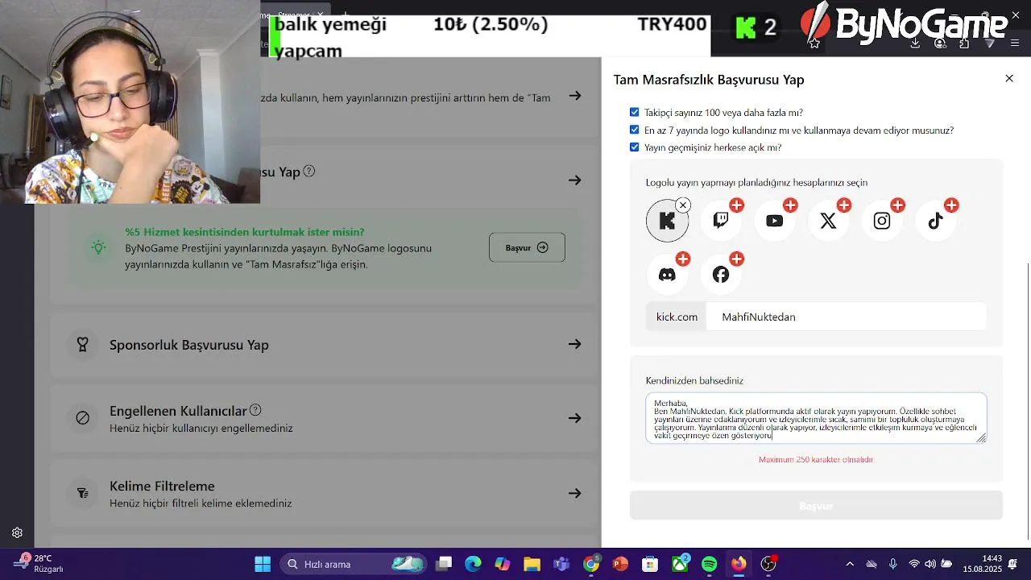Open the weather widget showing 28°C
The width and height of the screenshot is (1031, 580).
[38, 564]
